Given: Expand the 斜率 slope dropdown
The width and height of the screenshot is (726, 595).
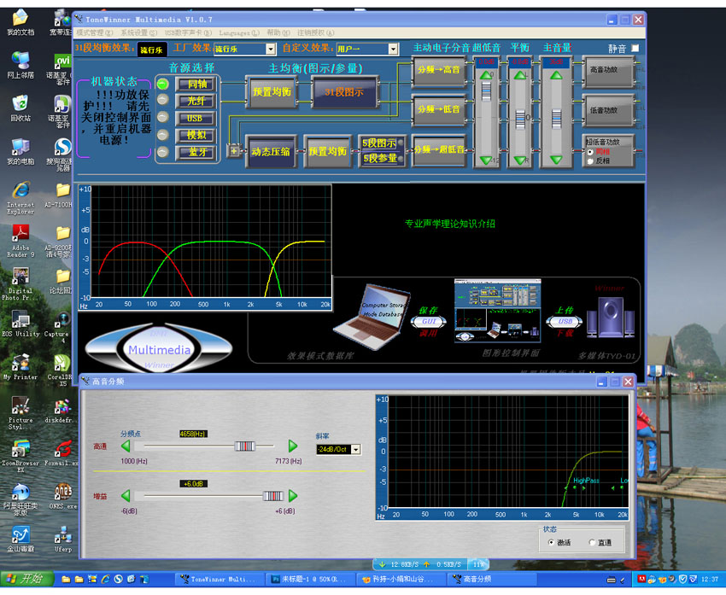Looking at the screenshot, I should pos(355,449).
